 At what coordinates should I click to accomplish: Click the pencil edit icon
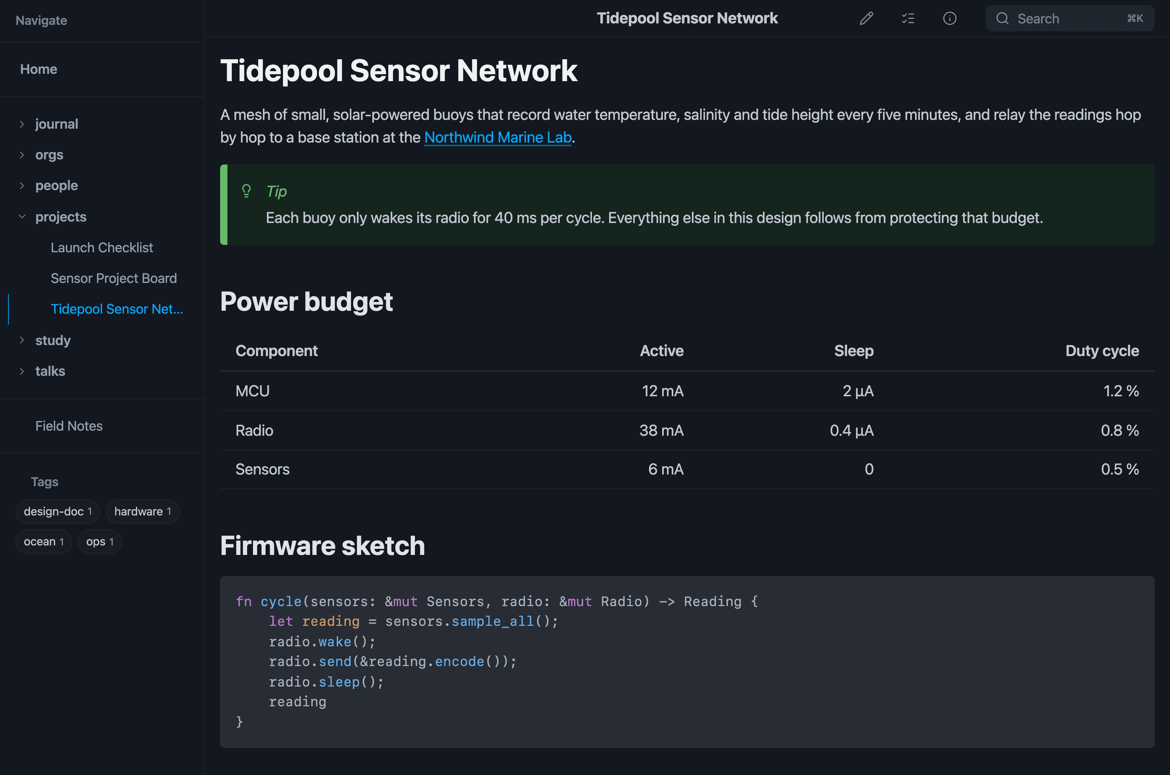point(866,18)
